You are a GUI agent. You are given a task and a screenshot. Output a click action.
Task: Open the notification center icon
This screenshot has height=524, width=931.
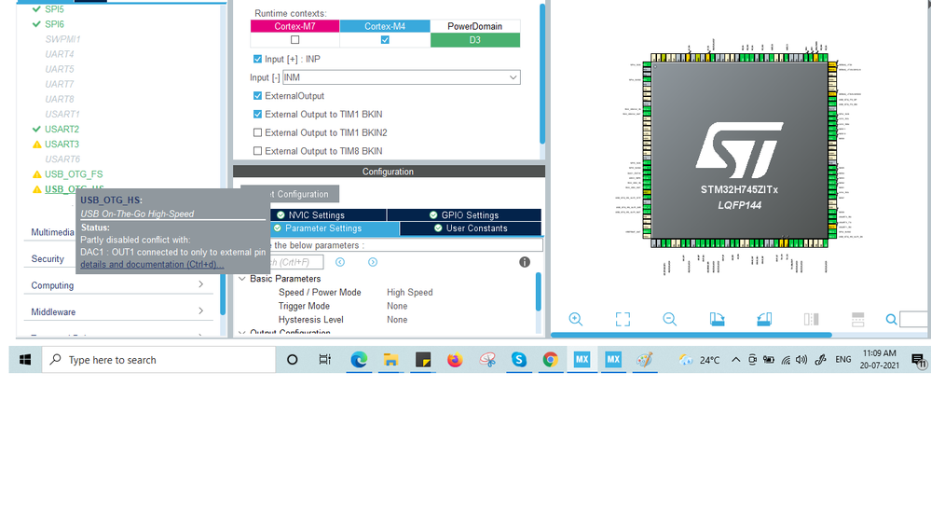click(919, 360)
